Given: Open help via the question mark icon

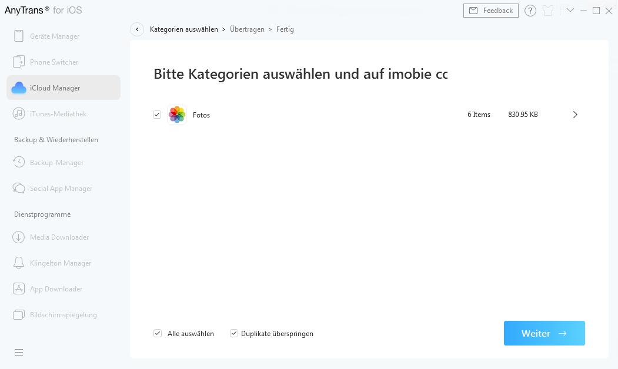Looking at the screenshot, I should click(530, 10).
